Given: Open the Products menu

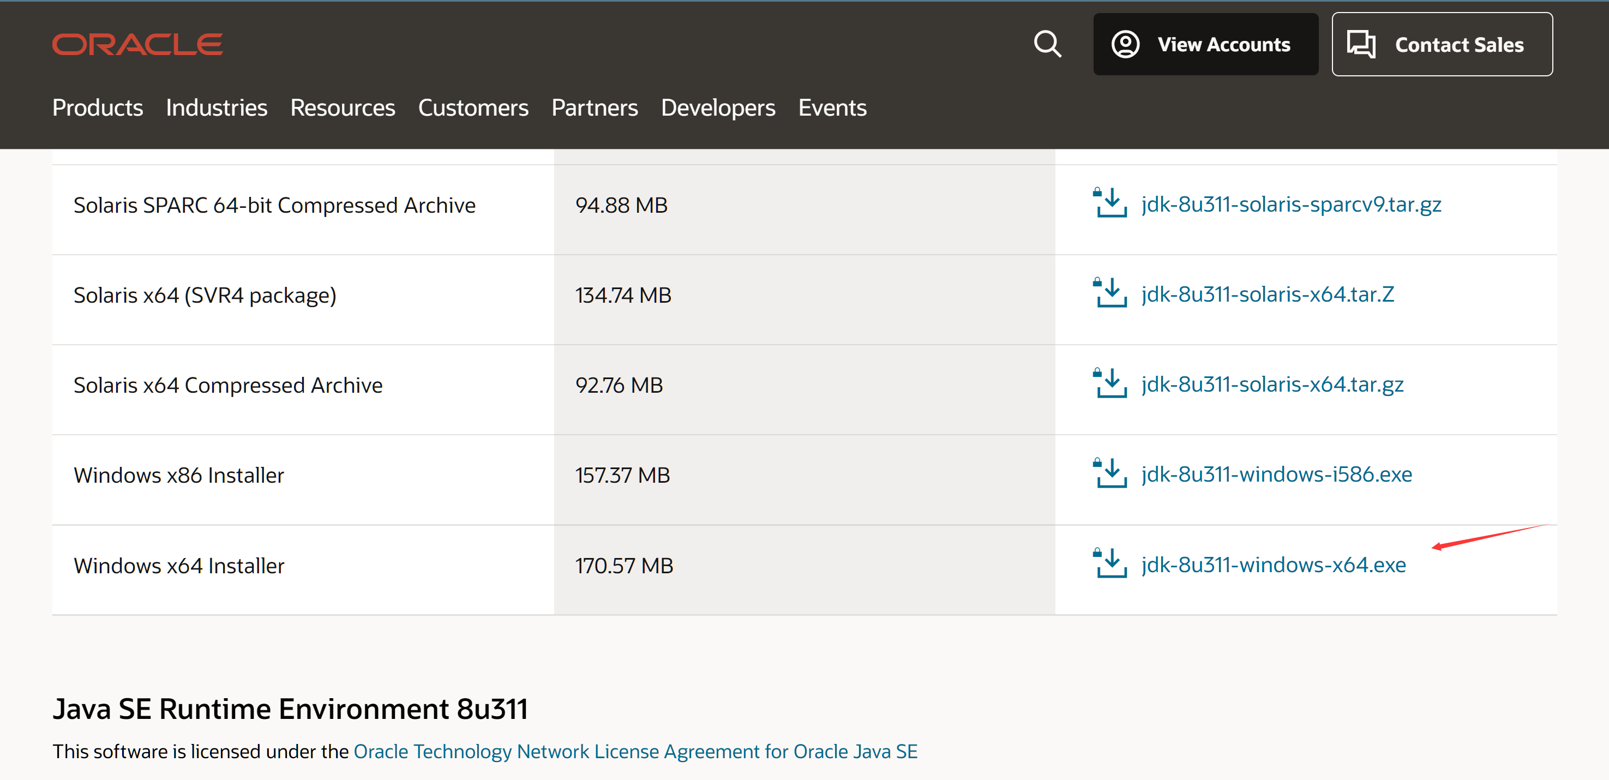Looking at the screenshot, I should click(98, 107).
